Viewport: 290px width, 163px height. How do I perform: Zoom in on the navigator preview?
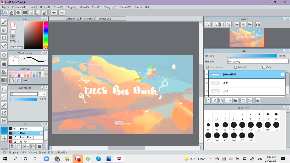point(215,24)
